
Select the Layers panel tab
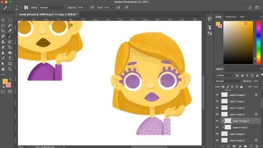219,69
